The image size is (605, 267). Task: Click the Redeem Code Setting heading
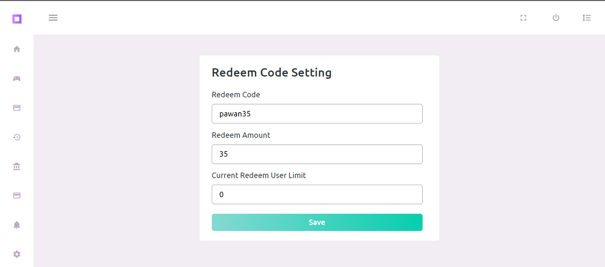click(x=271, y=73)
